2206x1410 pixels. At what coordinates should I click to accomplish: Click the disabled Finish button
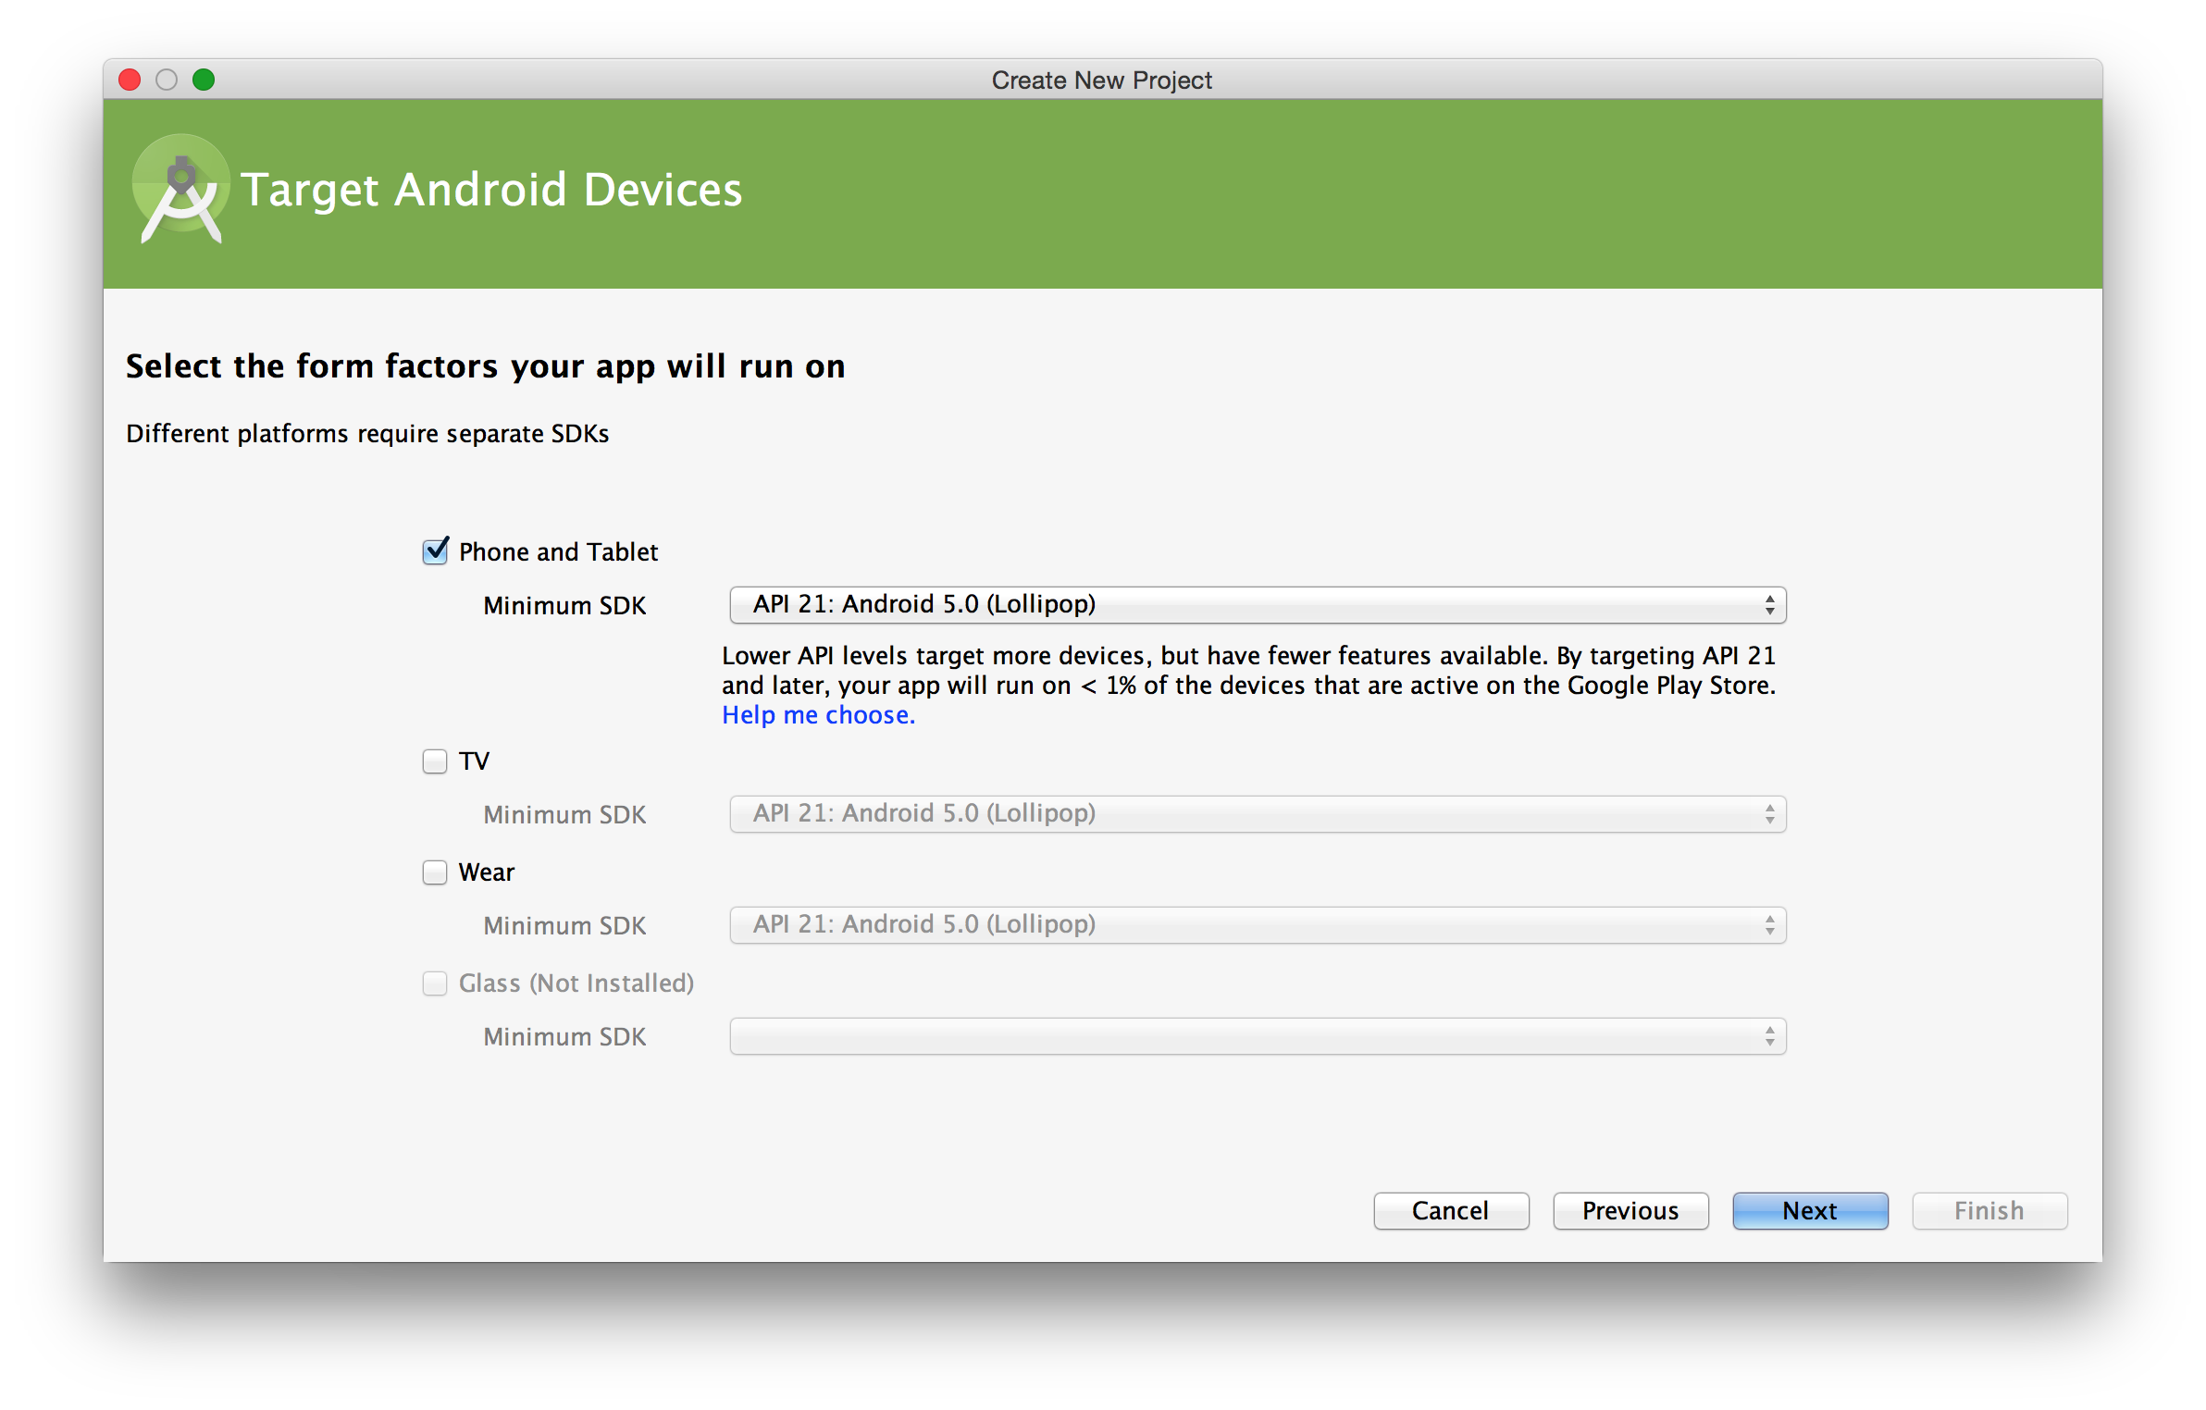[x=1989, y=1211]
